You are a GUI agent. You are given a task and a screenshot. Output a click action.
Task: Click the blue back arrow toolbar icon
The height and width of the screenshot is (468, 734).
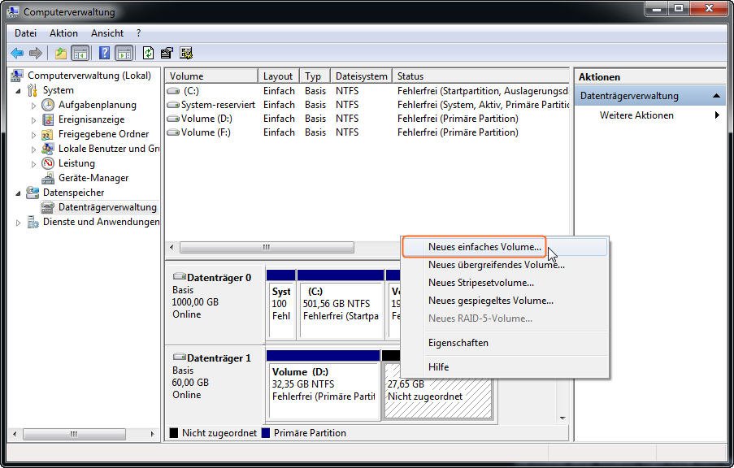tap(17, 54)
